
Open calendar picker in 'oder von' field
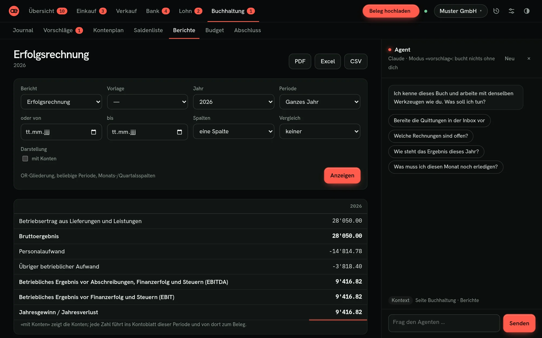[93, 132]
